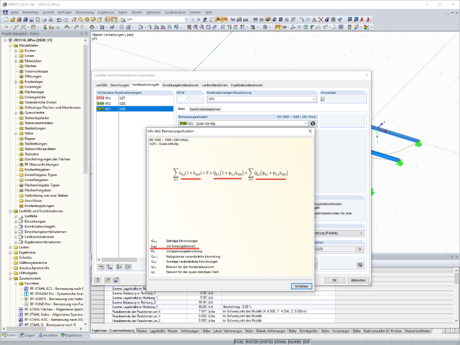The width and height of the screenshot is (460, 345).
Task: Toggle the Anwenden checkbox
Action: [x=323, y=99]
